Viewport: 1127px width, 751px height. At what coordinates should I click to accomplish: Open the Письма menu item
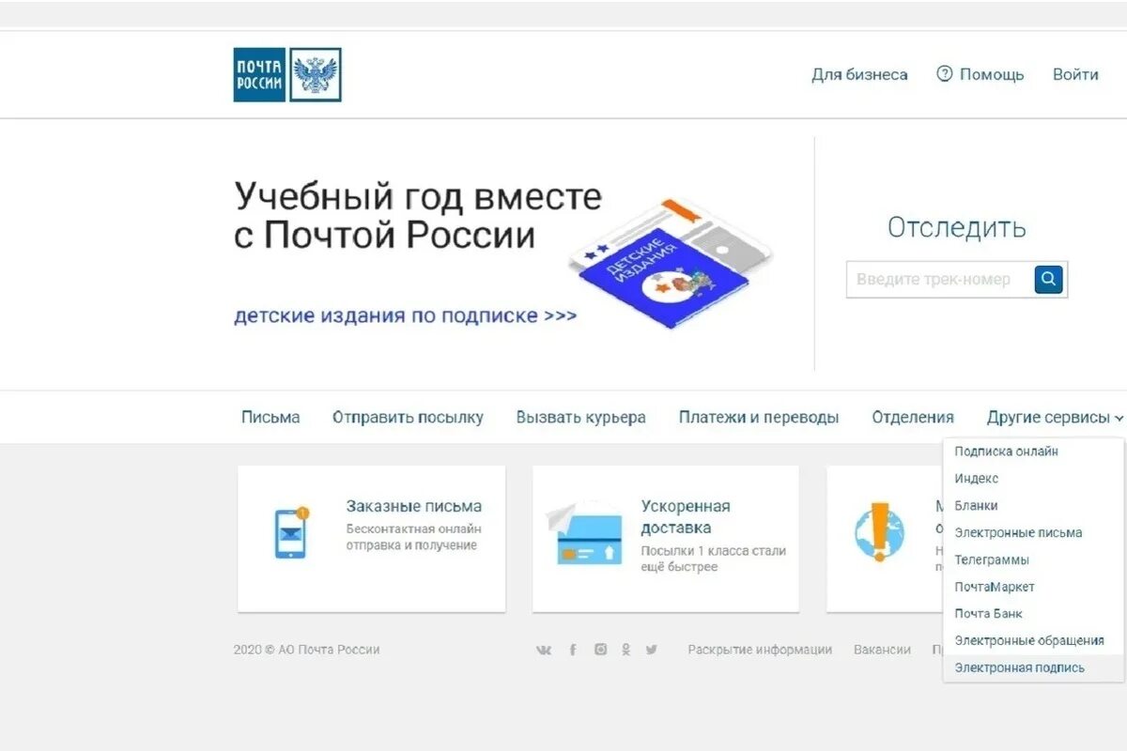270,418
